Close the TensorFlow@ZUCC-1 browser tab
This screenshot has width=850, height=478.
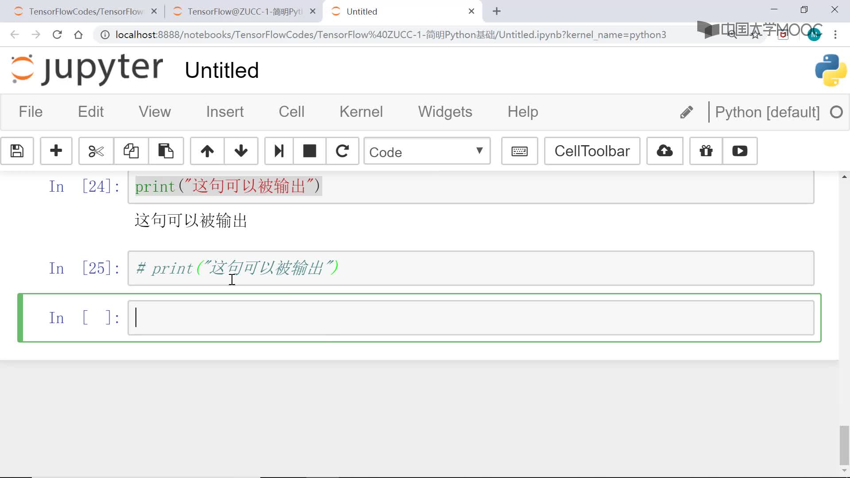(313, 12)
